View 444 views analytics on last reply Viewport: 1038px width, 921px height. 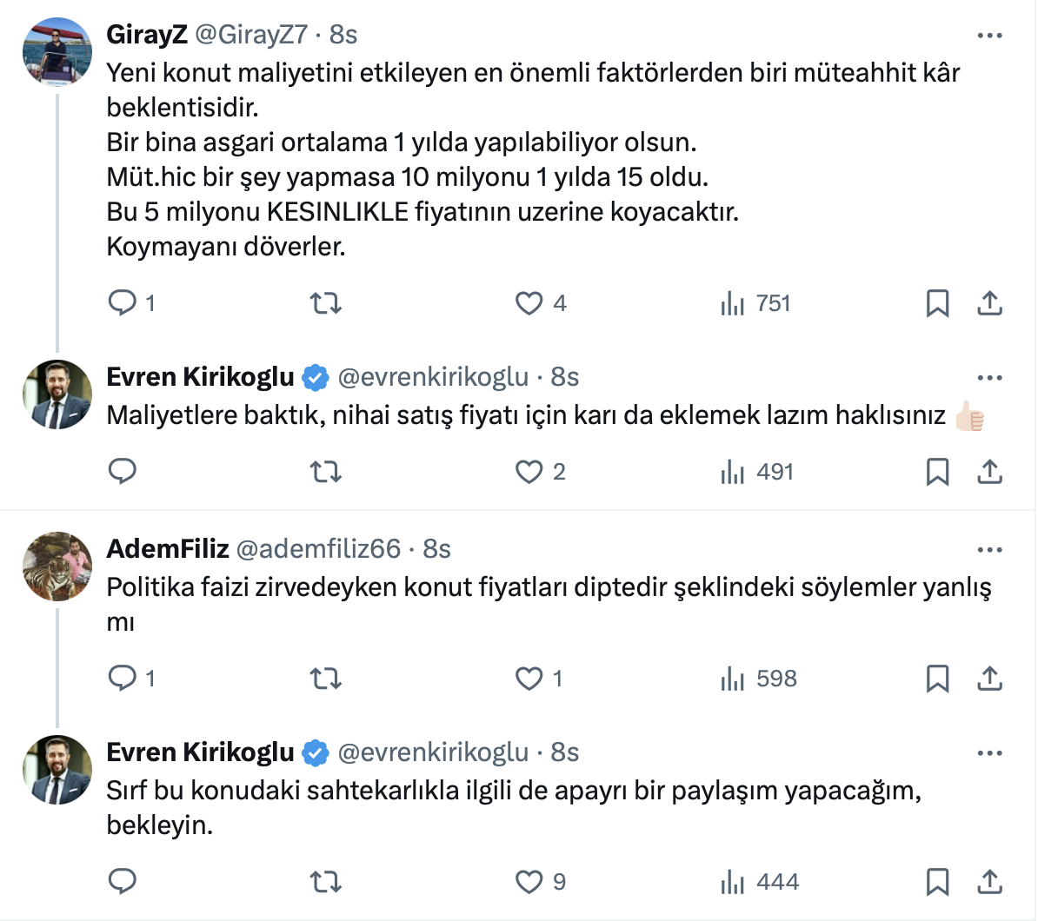760,882
